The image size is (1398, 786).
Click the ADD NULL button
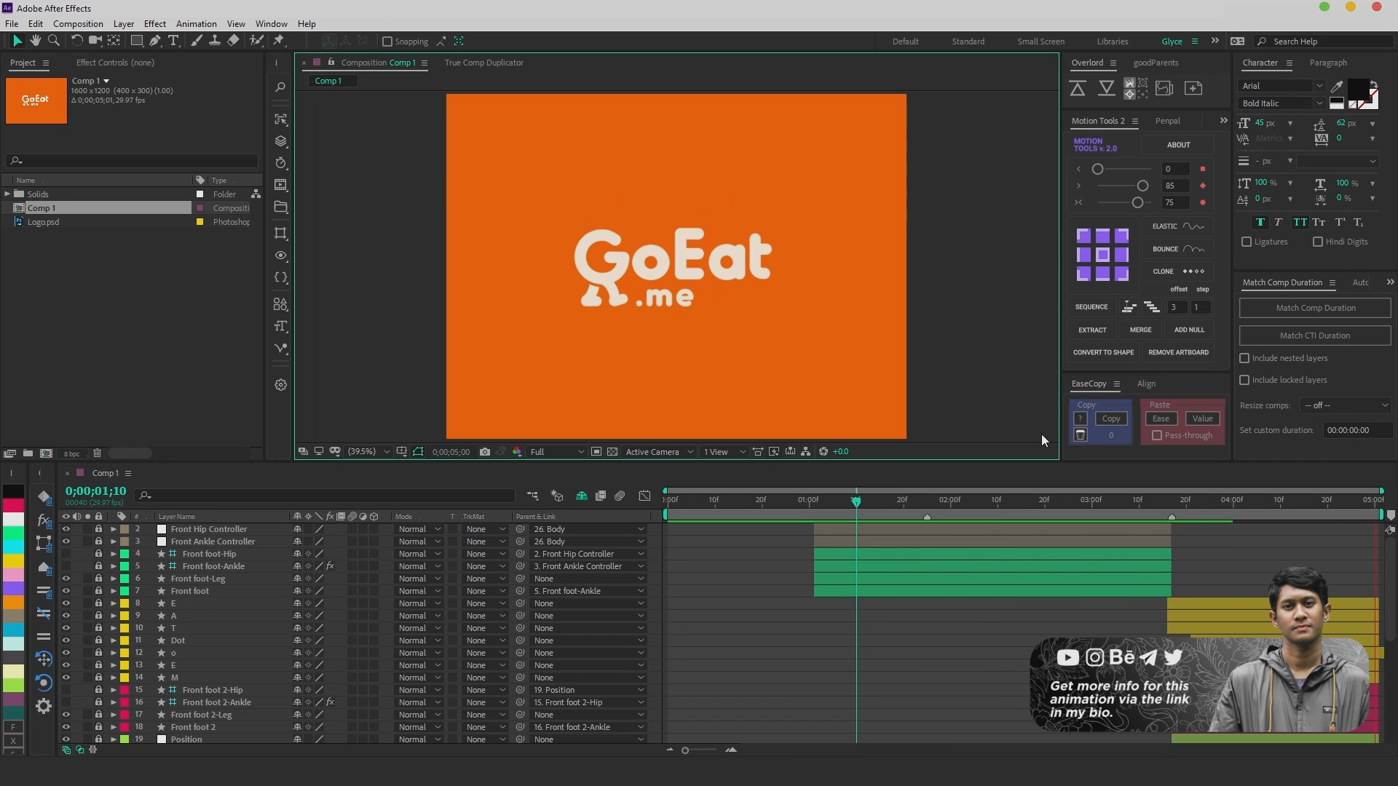click(1189, 330)
